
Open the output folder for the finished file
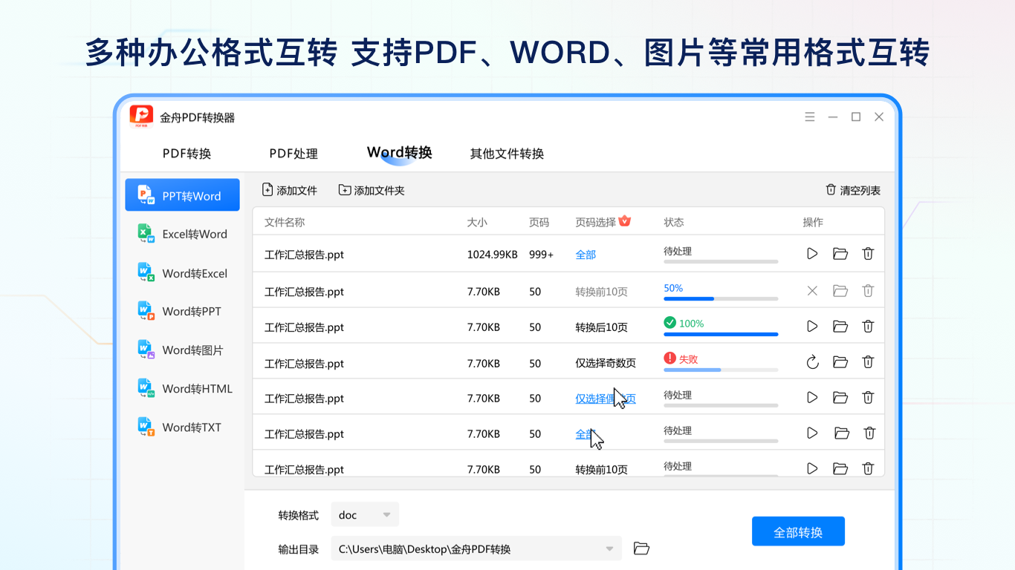click(840, 326)
